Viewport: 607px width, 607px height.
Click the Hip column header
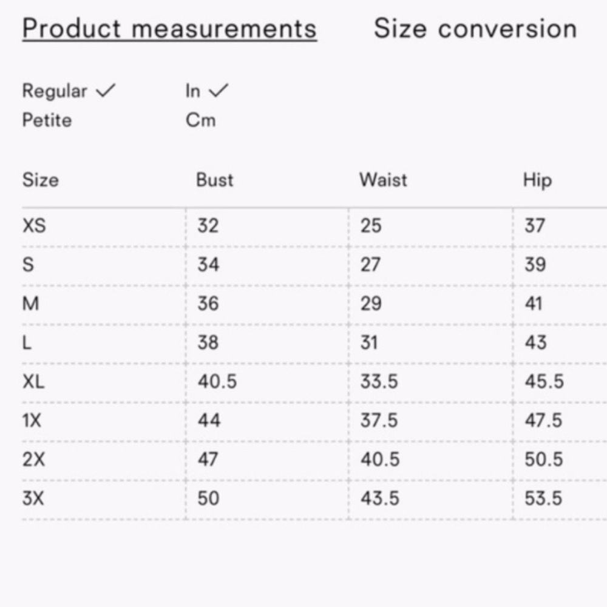[x=537, y=181]
